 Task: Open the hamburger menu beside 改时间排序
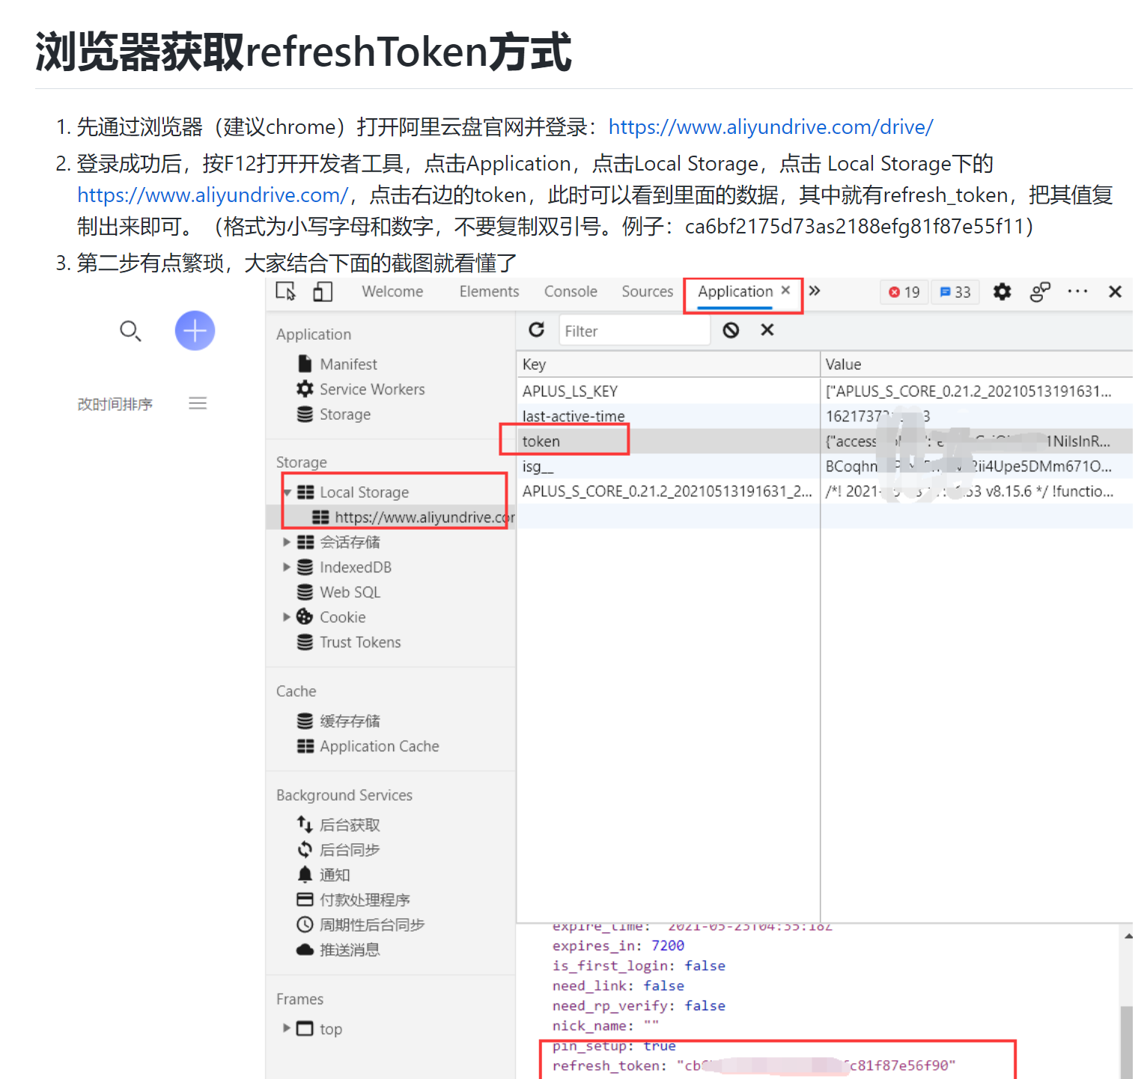coord(197,403)
